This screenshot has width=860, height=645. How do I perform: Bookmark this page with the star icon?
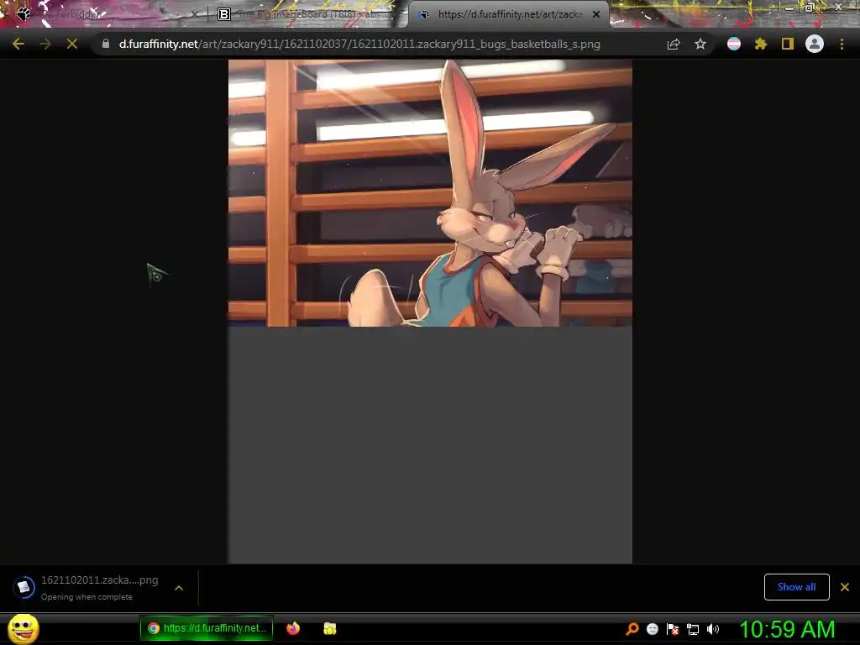pyautogui.click(x=700, y=44)
